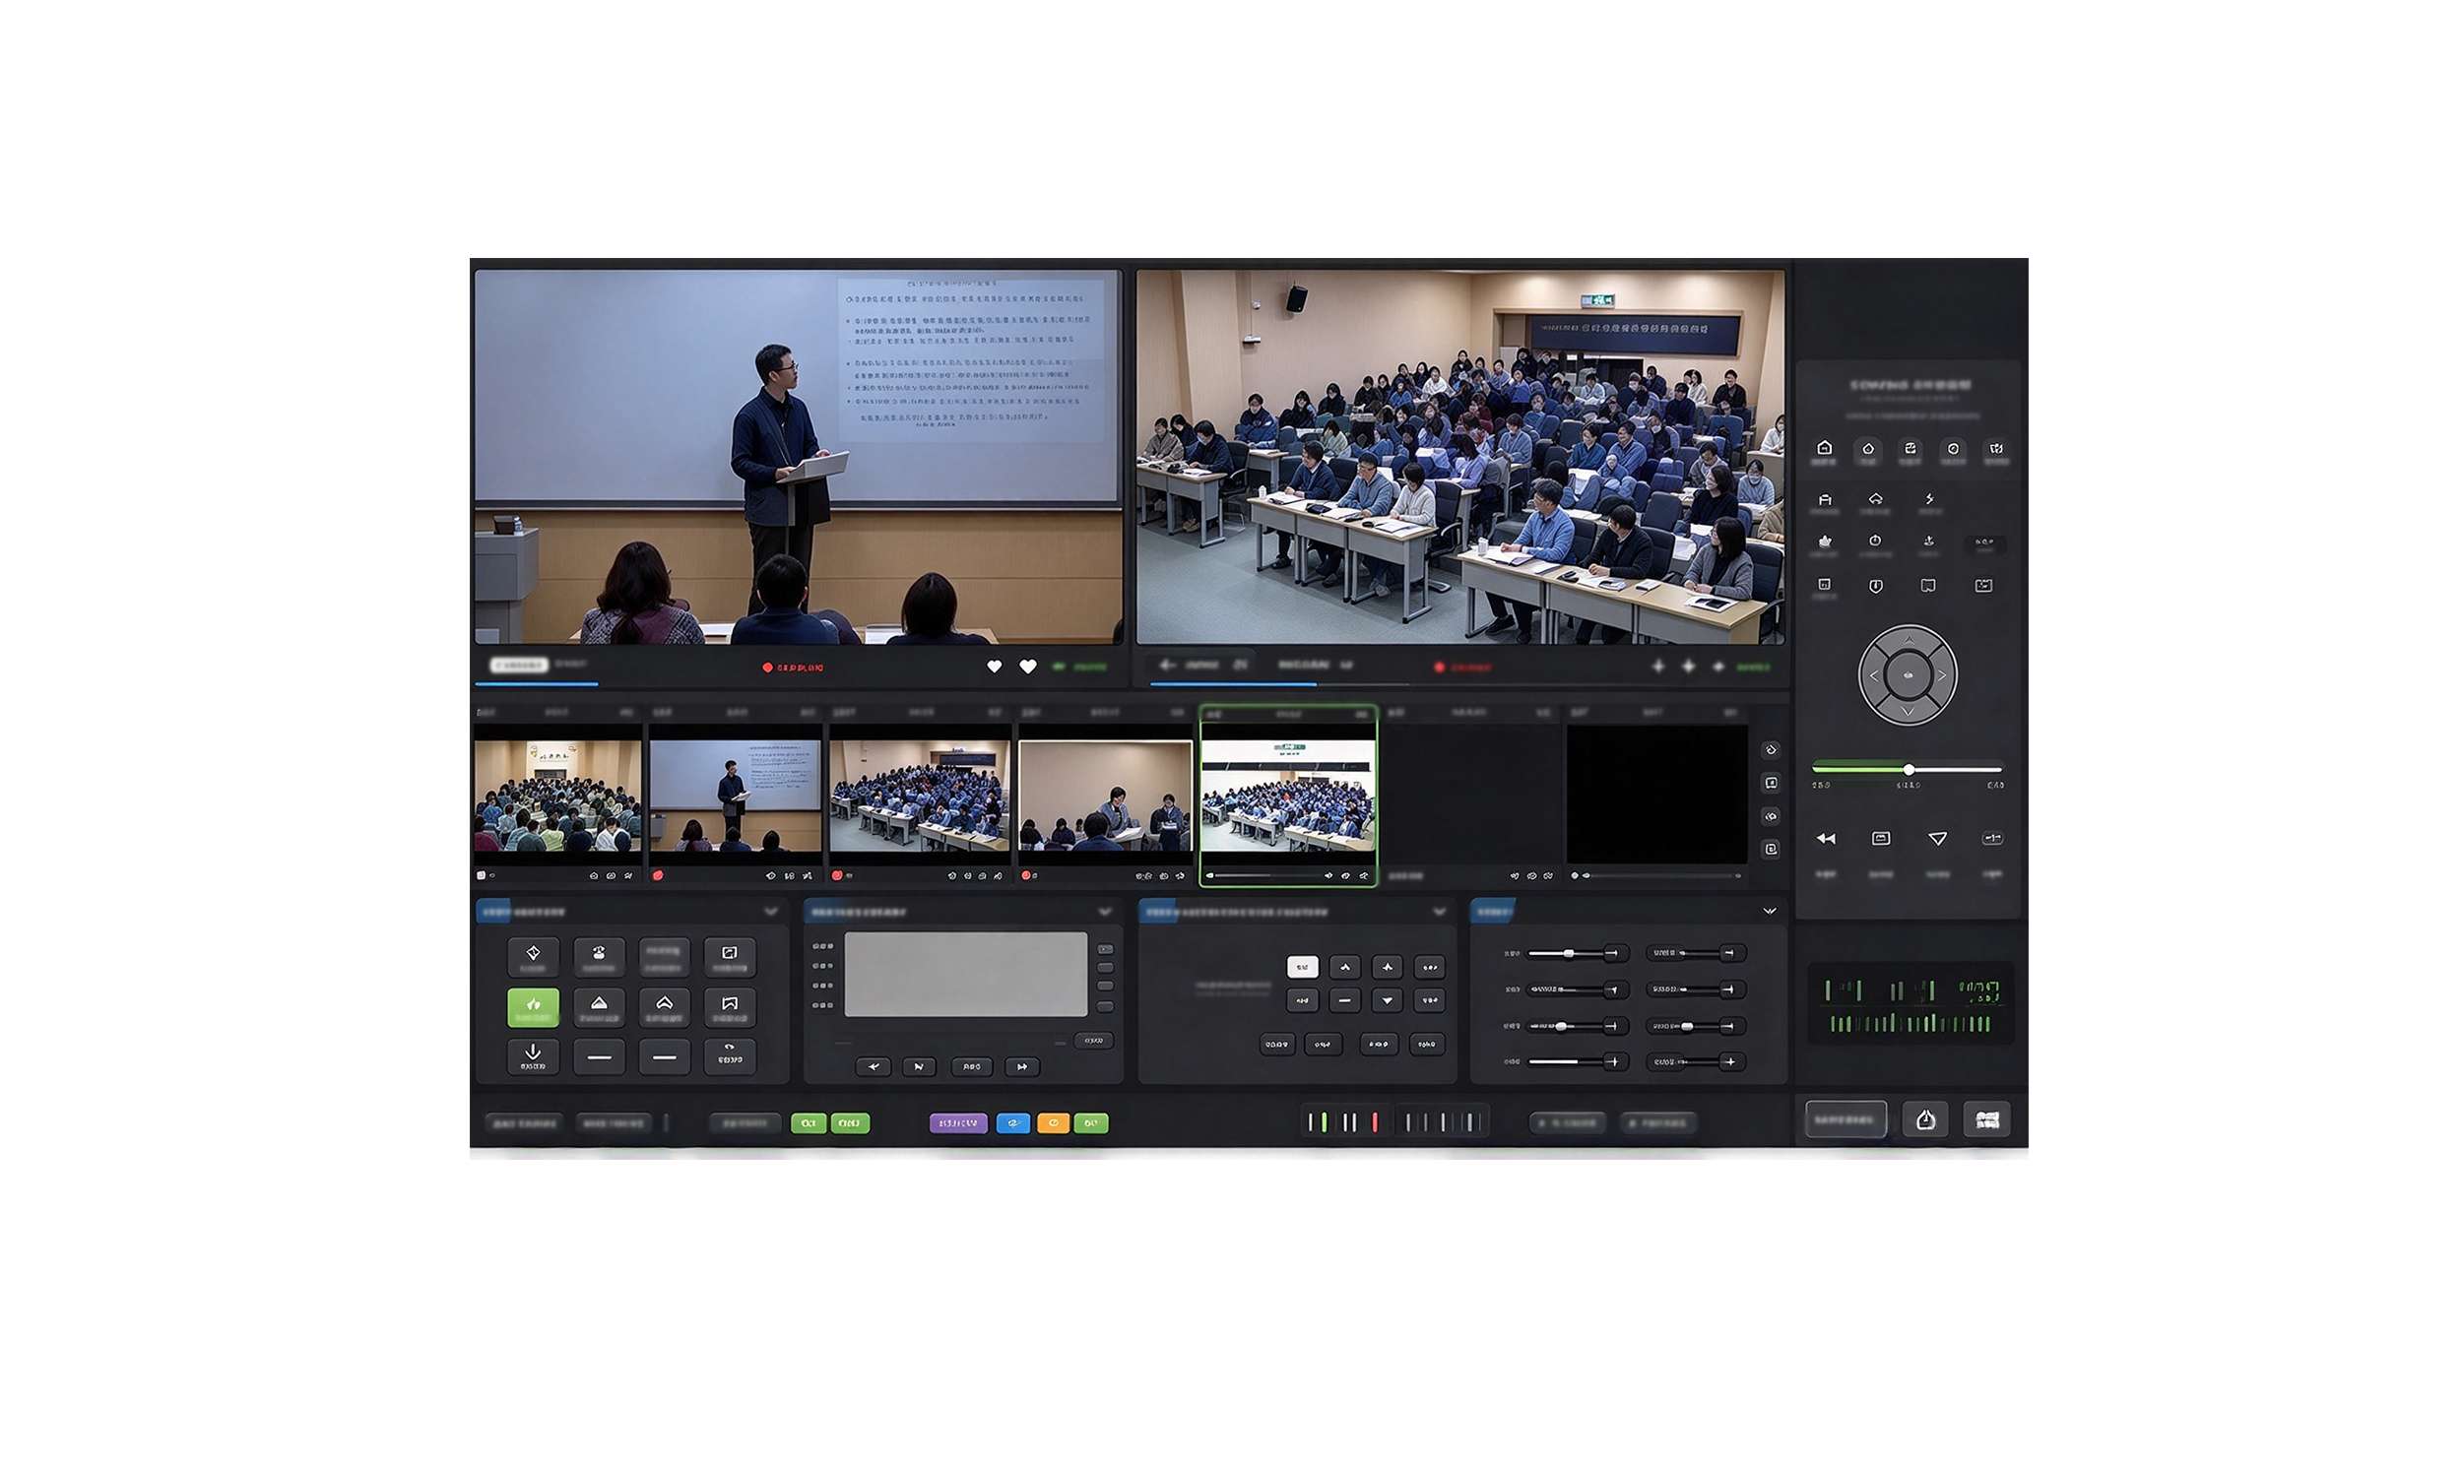Adjust the top-left slider in the sliders panel
The image size is (2461, 1467).
(1571, 954)
